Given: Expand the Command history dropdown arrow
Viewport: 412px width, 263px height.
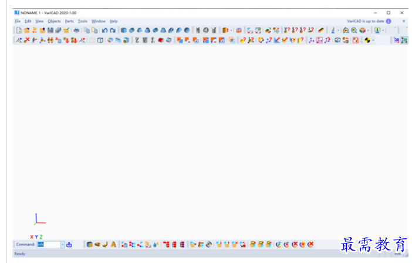Looking at the screenshot, I should pyautogui.click(x=63, y=245).
